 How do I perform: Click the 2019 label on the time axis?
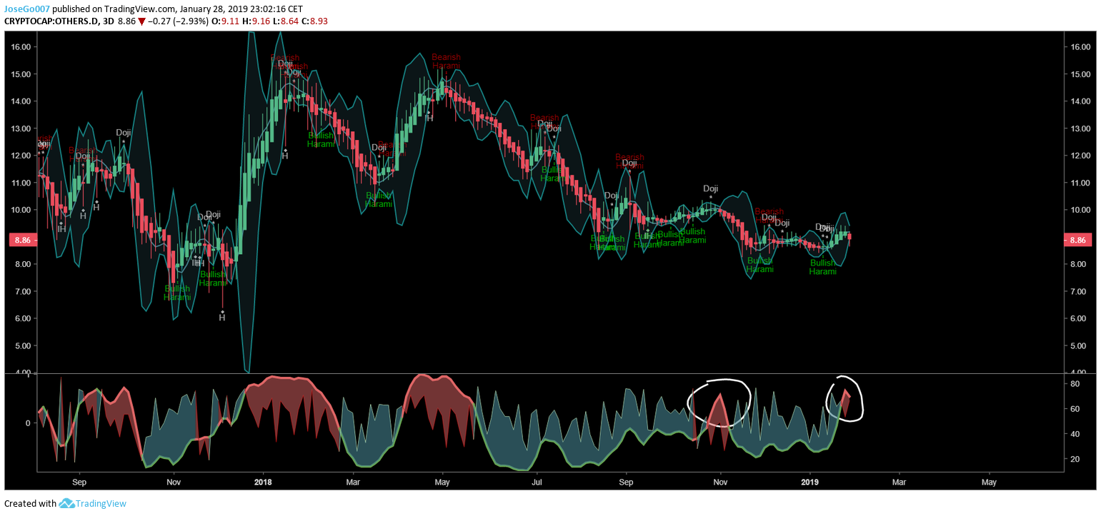810,482
